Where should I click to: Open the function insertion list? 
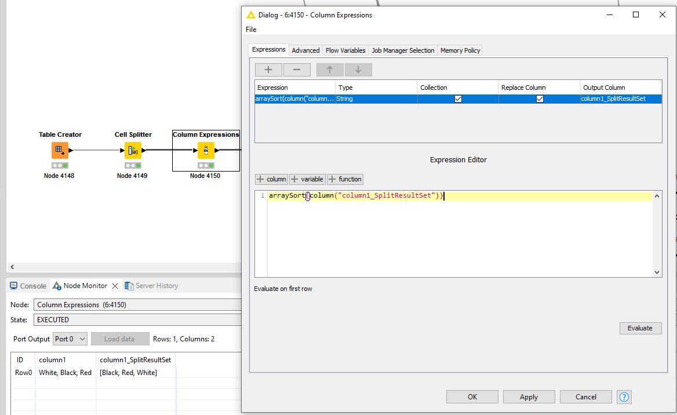[345, 179]
